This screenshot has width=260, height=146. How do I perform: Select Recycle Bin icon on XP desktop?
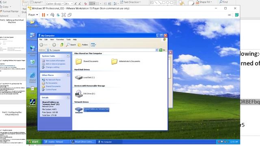pyautogui.click(x=32, y=64)
